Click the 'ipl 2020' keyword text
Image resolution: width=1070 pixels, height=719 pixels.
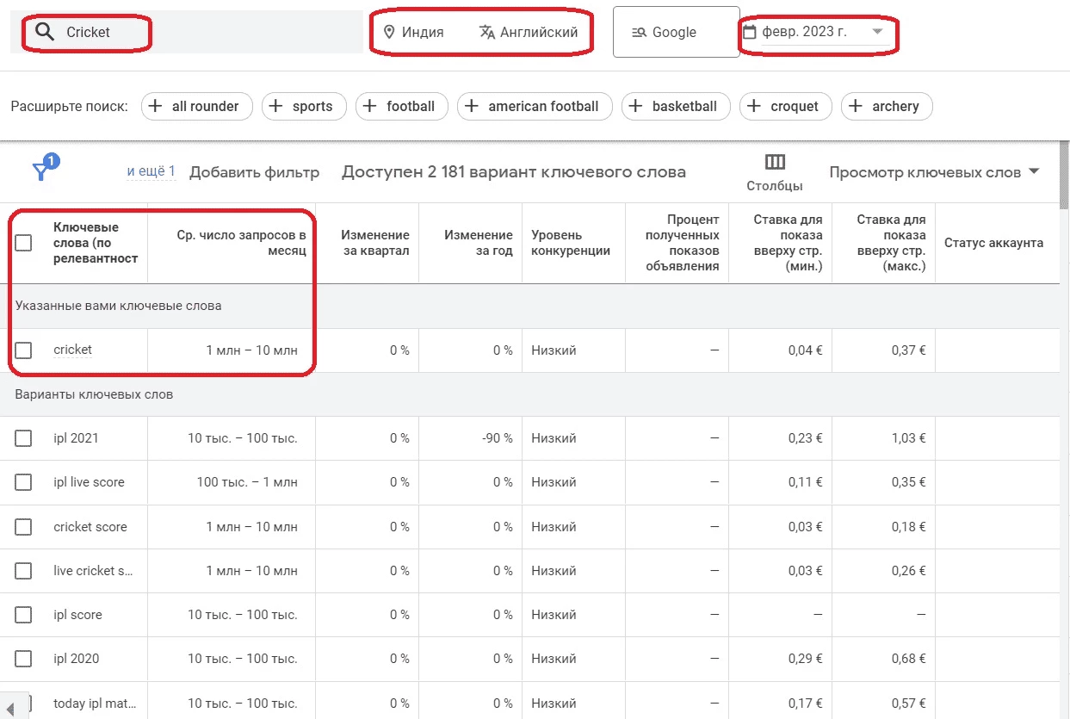tap(76, 659)
